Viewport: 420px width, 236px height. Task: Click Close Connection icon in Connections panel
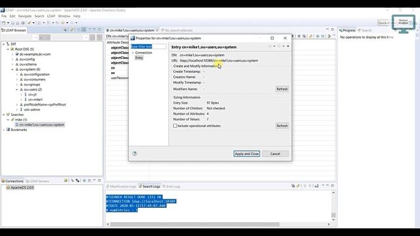click(x=77, y=181)
